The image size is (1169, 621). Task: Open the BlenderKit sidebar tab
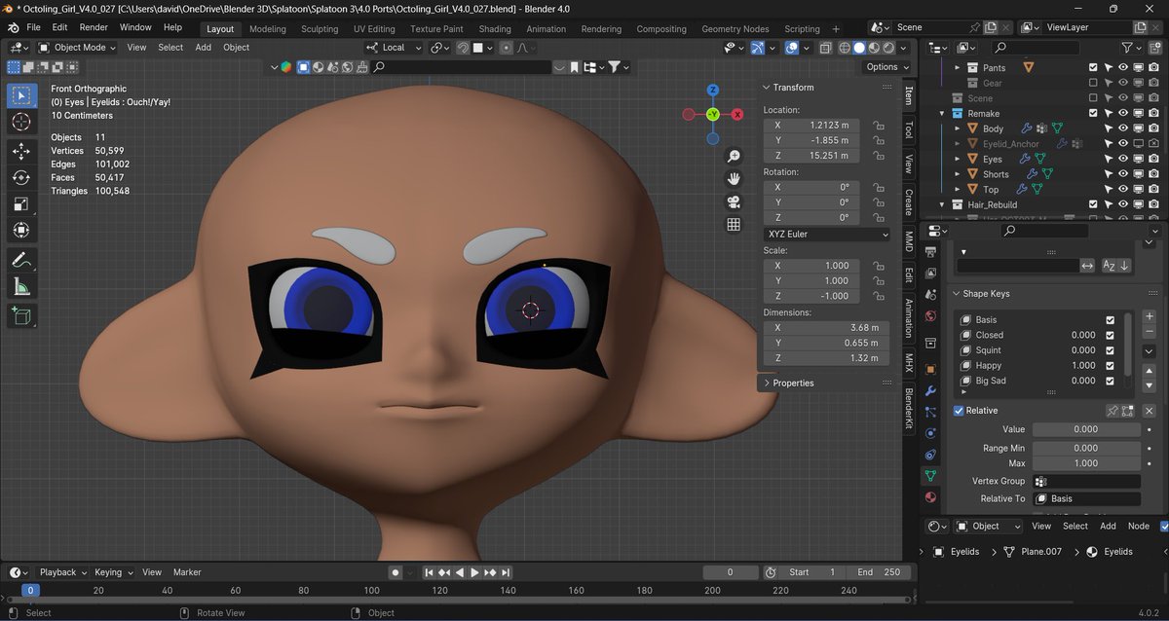pyautogui.click(x=909, y=411)
